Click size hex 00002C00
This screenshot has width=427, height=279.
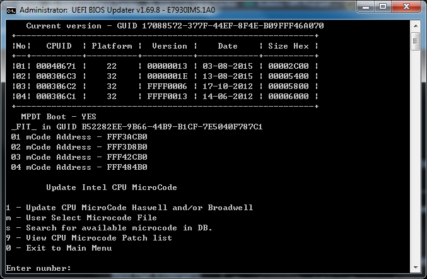click(x=288, y=66)
